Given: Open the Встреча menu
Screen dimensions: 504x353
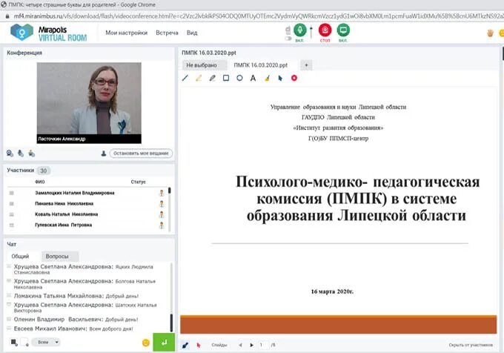Looking at the screenshot, I should click(x=167, y=33).
